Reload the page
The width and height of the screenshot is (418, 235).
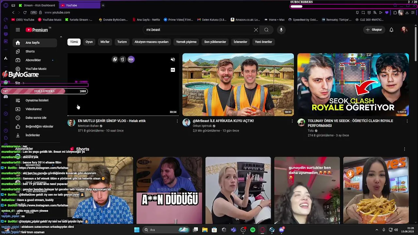point(25,12)
